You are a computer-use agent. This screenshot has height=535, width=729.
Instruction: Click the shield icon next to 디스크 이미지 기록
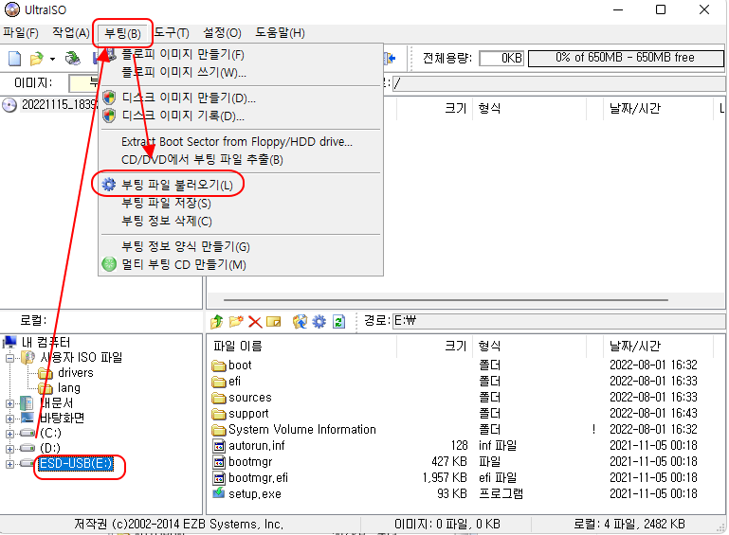pyautogui.click(x=109, y=116)
